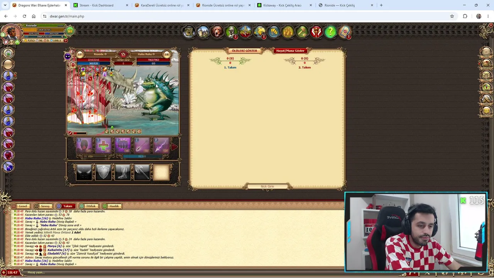This screenshot has height=278, width=494.
Task: Click the green crown badge beside profile
Action: tap(70, 31)
